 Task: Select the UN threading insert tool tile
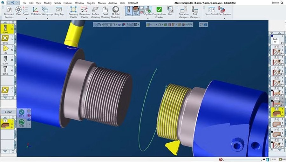pos(7,50)
